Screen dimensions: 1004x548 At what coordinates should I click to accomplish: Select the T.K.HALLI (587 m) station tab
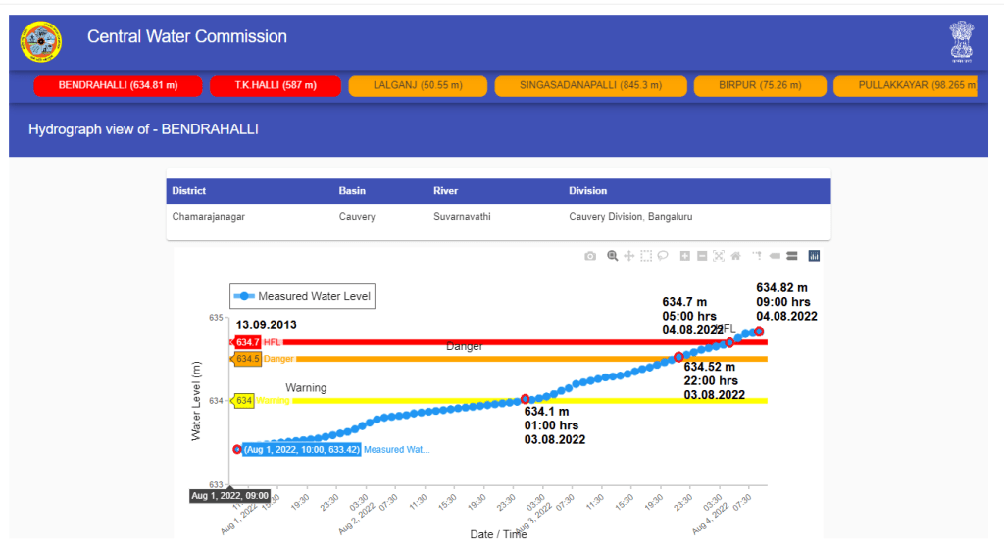(x=275, y=85)
